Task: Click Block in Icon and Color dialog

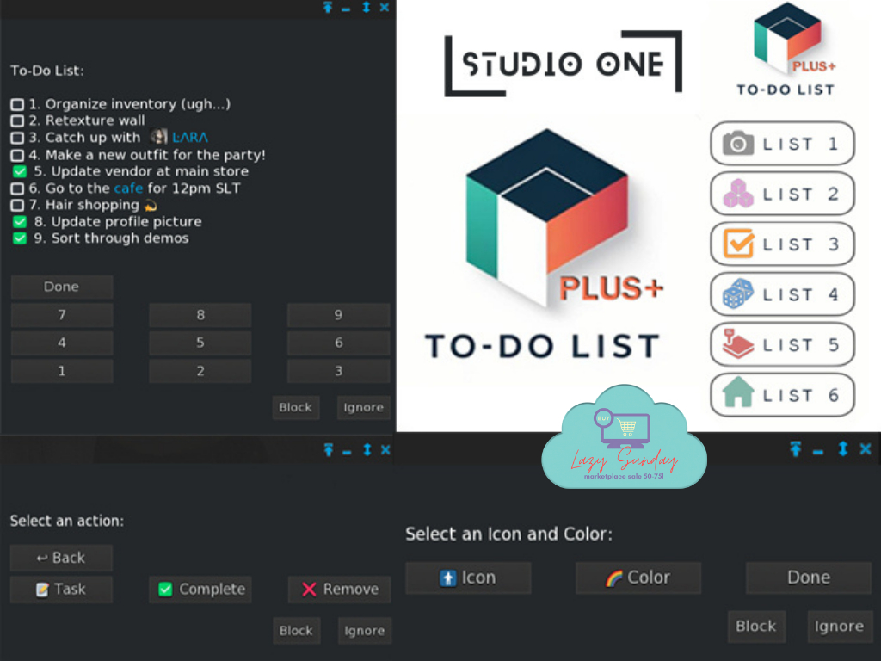Action: coord(756,627)
